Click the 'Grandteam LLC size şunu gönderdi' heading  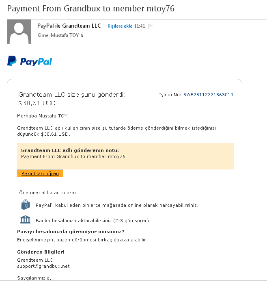pyautogui.click(x=72, y=95)
